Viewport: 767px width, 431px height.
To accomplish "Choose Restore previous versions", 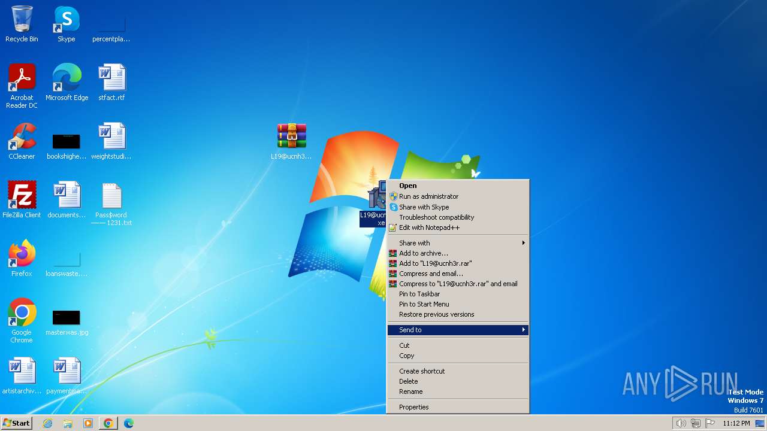I will 458,314.
